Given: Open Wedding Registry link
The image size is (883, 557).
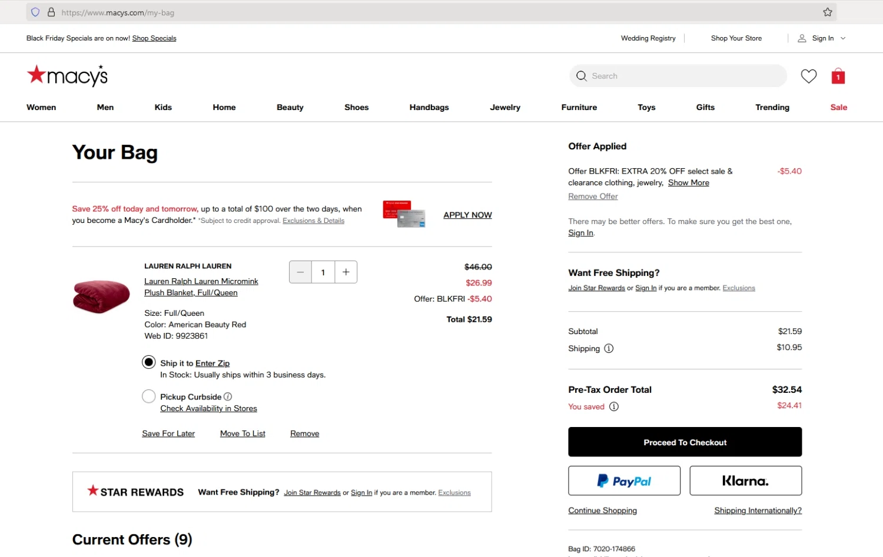Looking at the screenshot, I should 648,38.
